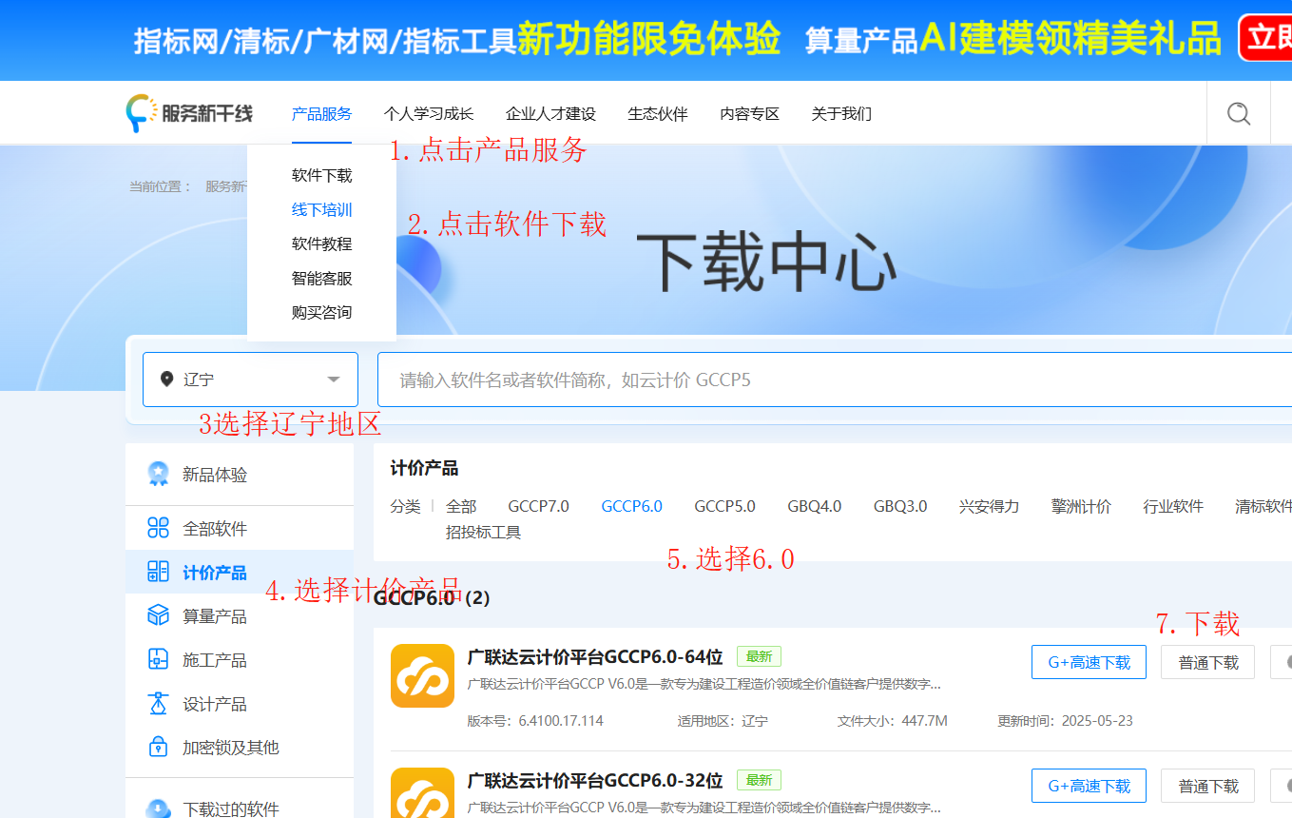Image resolution: width=1292 pixels, height=818 pixels.
Task: Open the 关于我们 menu
Action: (x=841, y=114)
